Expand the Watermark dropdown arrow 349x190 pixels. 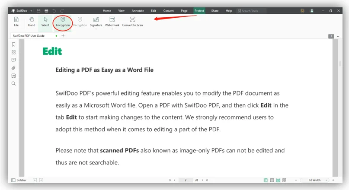pyautogui.click(x=112, y=29)
